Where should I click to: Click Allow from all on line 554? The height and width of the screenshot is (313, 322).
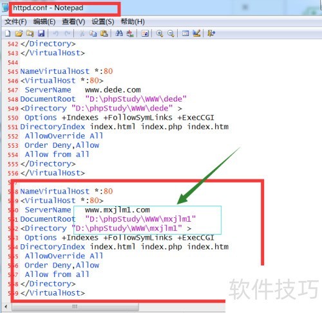click(x=57, y=154)
